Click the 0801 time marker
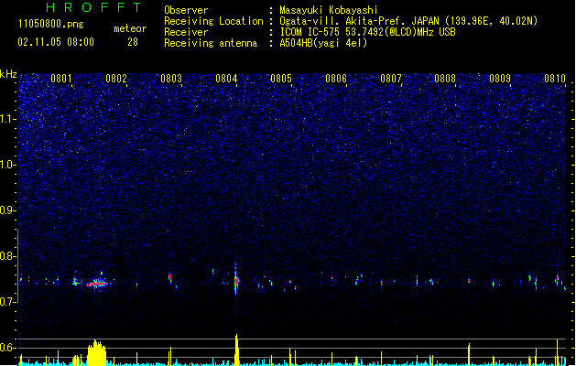The image size is (576, 366). tap(61, 79)
